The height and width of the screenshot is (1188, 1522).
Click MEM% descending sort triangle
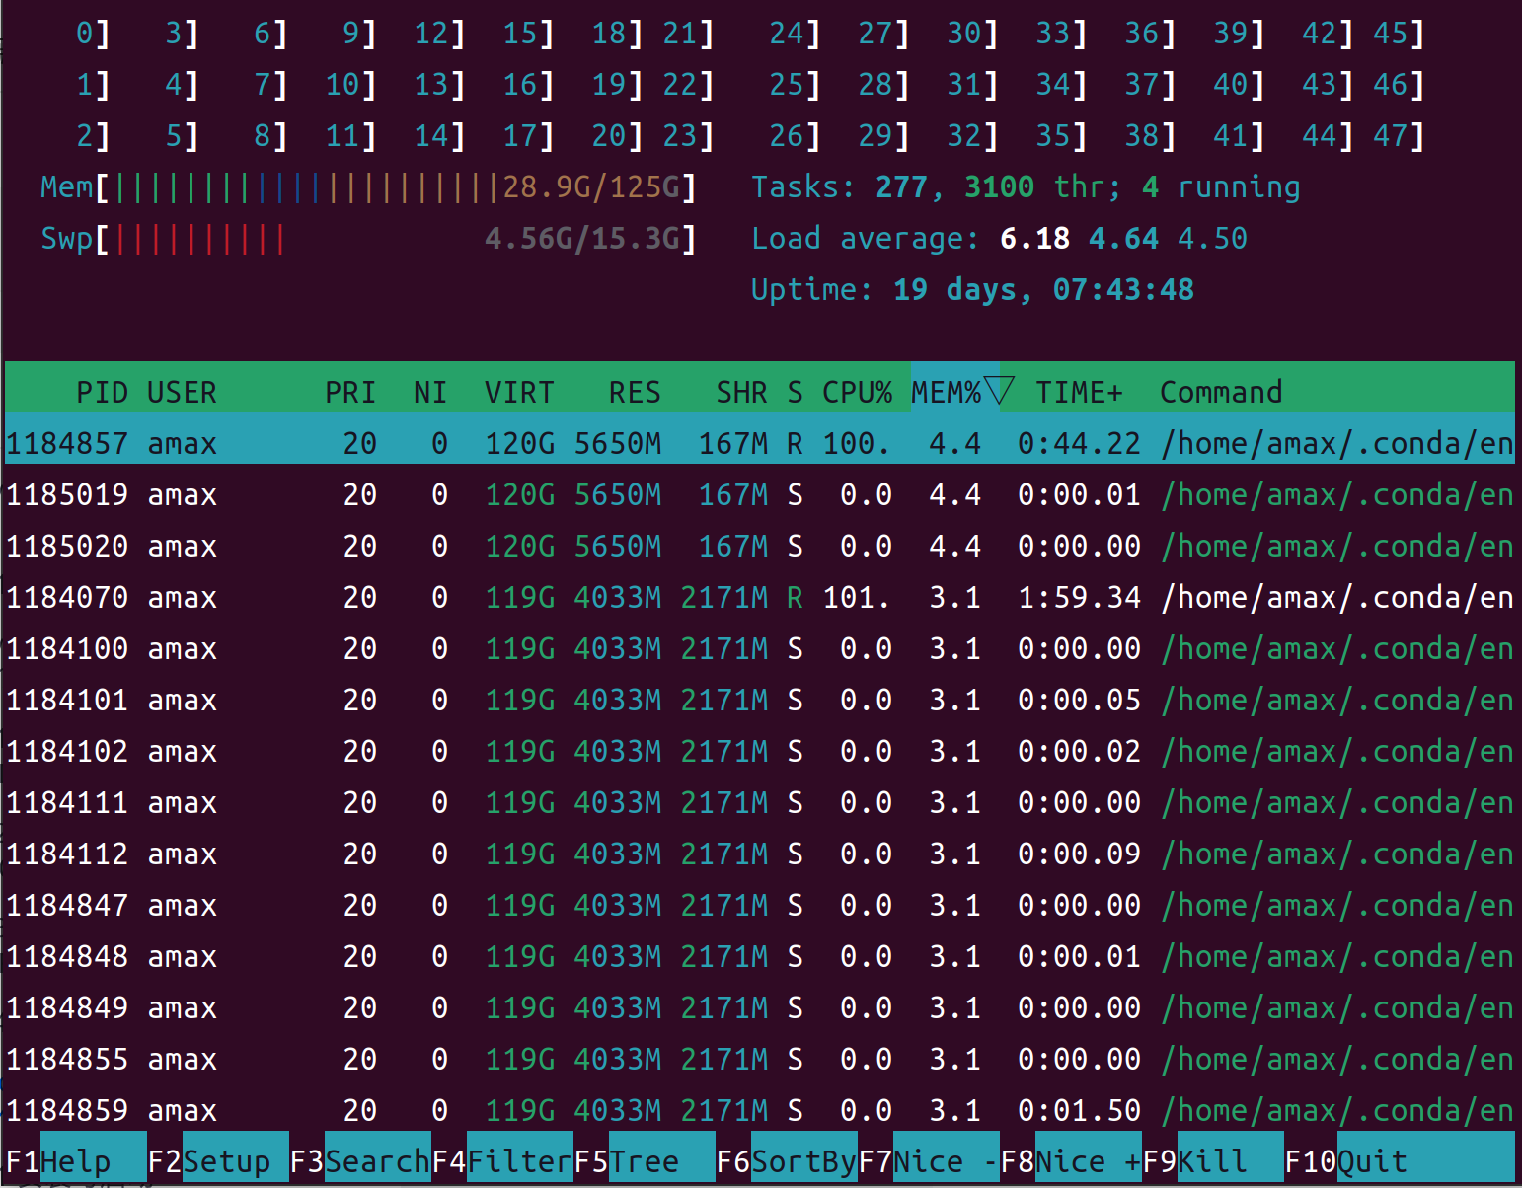pos(999,392)
